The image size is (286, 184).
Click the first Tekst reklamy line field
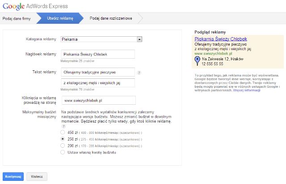pos(97,72)
